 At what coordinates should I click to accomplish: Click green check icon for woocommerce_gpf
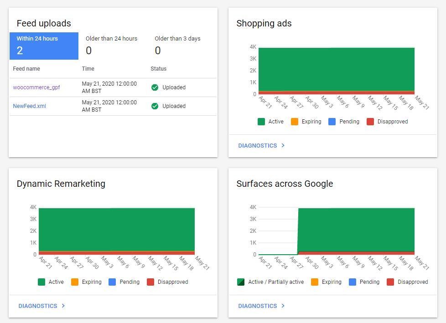(155, 87)
